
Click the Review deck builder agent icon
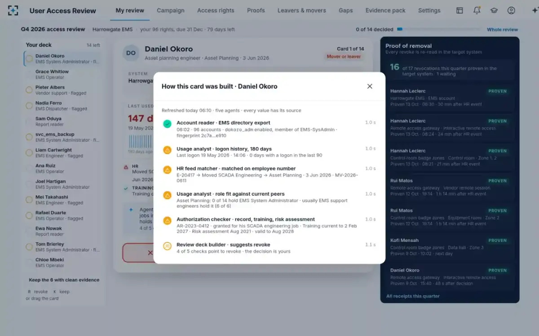tap(167, 246)
